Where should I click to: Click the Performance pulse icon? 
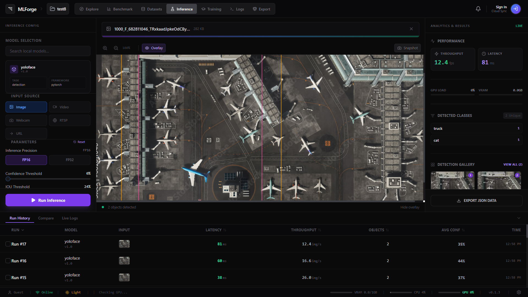433,41
